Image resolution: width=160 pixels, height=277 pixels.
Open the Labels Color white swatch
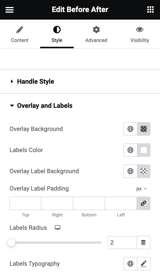pyautogui.click(x=144, y=150)
